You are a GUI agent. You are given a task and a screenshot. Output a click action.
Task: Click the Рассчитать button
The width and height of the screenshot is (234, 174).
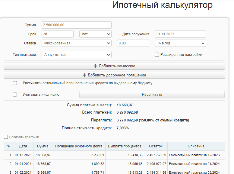point(152,95)
